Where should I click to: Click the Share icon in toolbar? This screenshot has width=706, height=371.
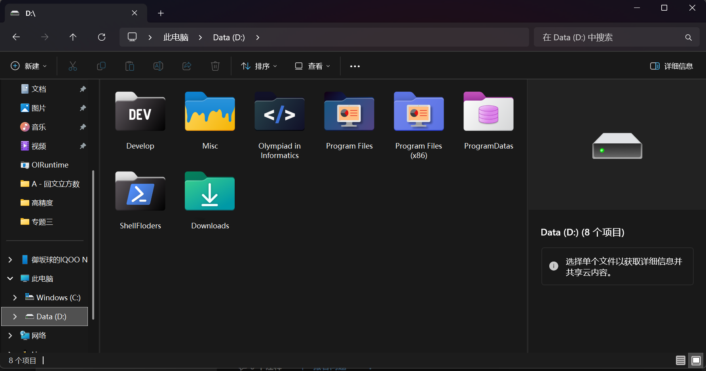click(187, 66)
